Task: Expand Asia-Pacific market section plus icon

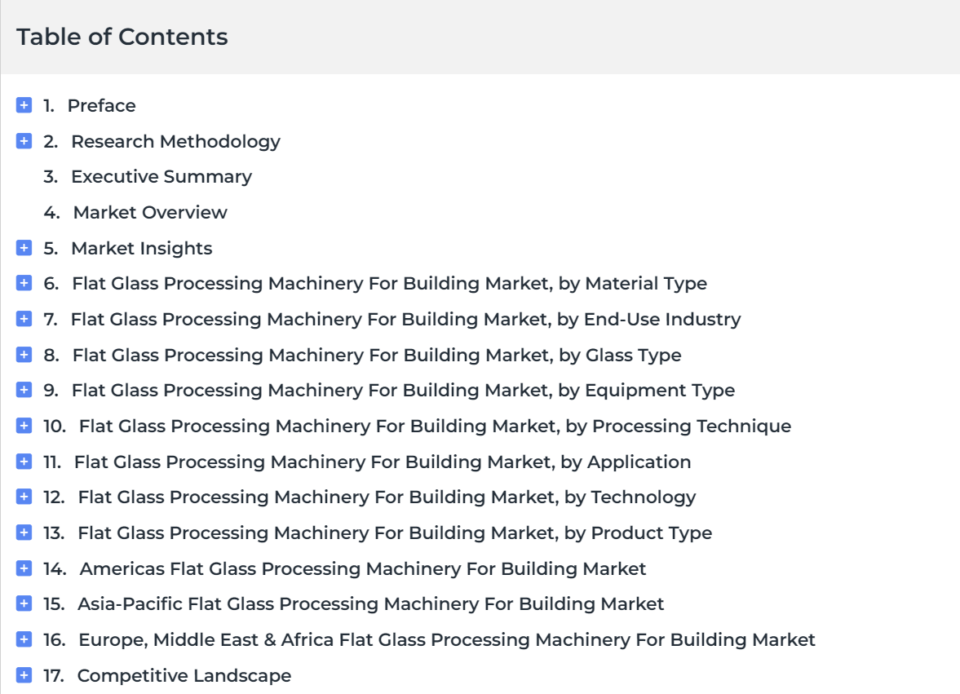Action: coord(24,603)
